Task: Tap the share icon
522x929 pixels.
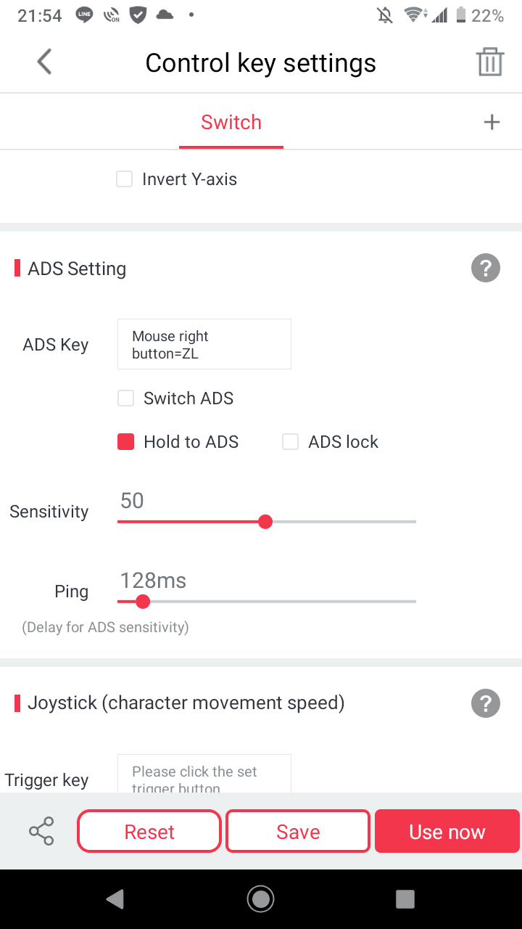Action: (x=41, y=832)
